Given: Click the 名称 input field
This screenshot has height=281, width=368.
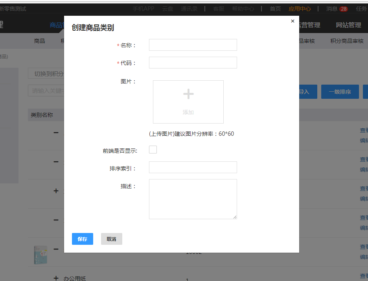Looking at the screenshot, I should [193, 45].
